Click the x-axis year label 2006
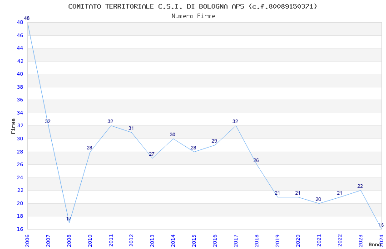Screen dimensions: 386x249 27,241
